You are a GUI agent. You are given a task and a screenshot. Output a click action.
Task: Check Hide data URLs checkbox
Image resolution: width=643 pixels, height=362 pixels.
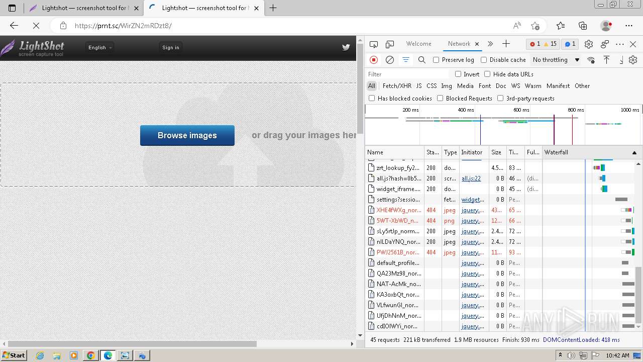tap(487, 74)
